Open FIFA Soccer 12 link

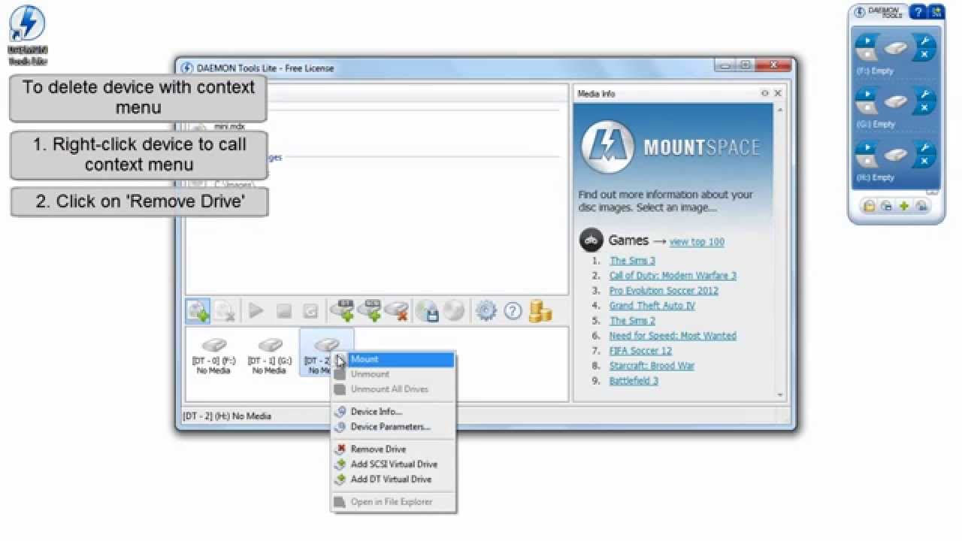(640, 351)
